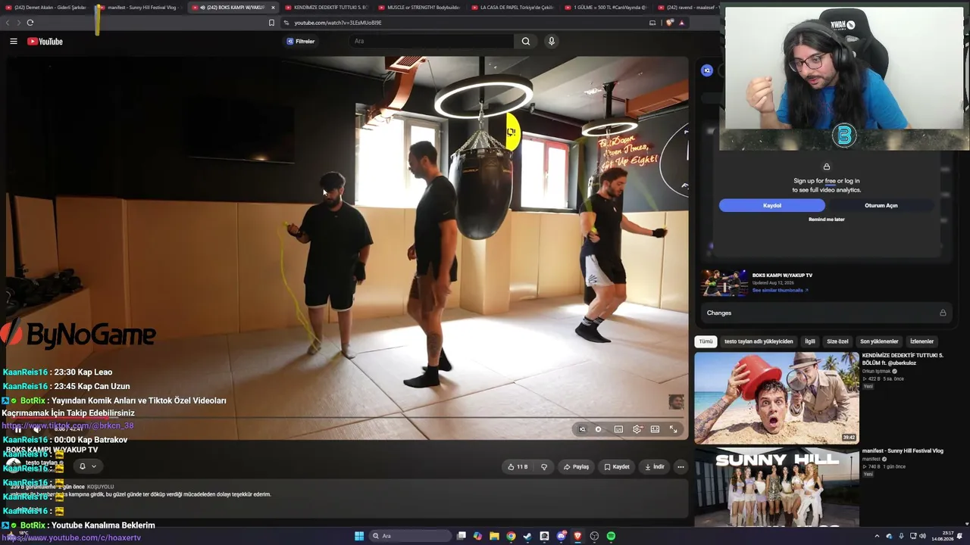Screen dimensions: 970x545
Task: Open the See similar thumbnails link
Action: point(780,290)
